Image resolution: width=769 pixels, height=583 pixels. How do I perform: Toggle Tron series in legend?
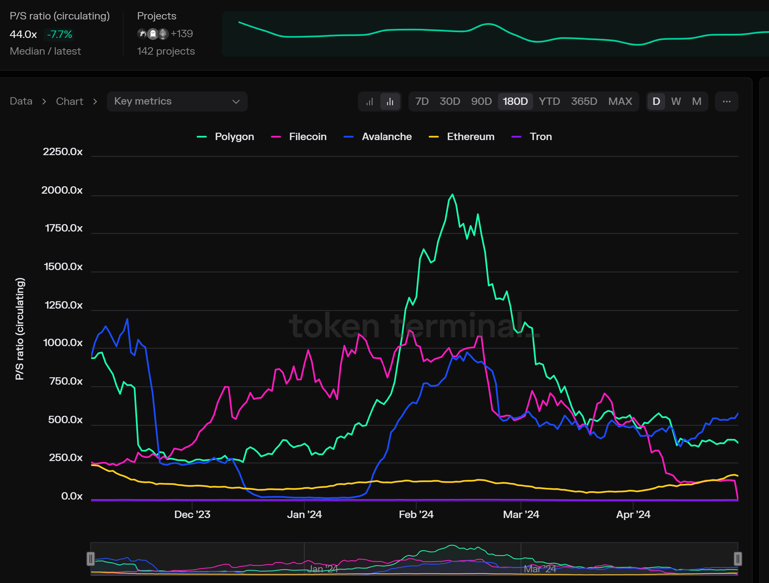point(540,137)
